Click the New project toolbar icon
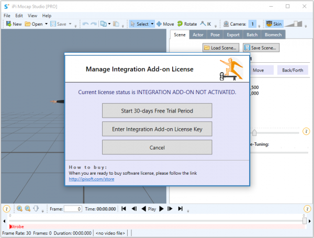This screenshot has height=238, width=314. click(x=9, y=24)
